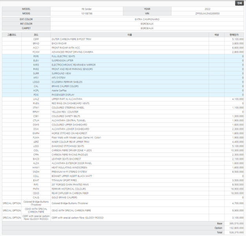The height and width of the screenshot is (236, 246).
Task: Click the 코드 column header
Action: point(36,35)
